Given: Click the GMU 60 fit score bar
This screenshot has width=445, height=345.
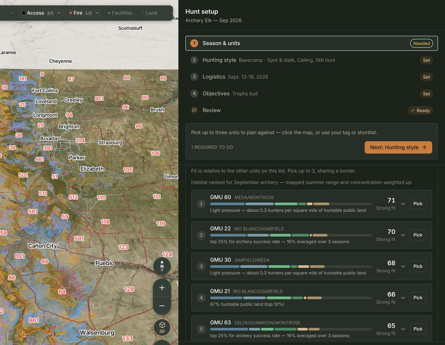Looking at the screenshot, I should click(x=291, y=204).
